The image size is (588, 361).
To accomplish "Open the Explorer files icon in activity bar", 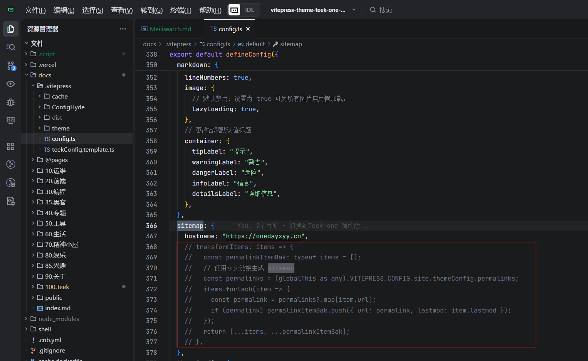I will (x=11, y=29).
